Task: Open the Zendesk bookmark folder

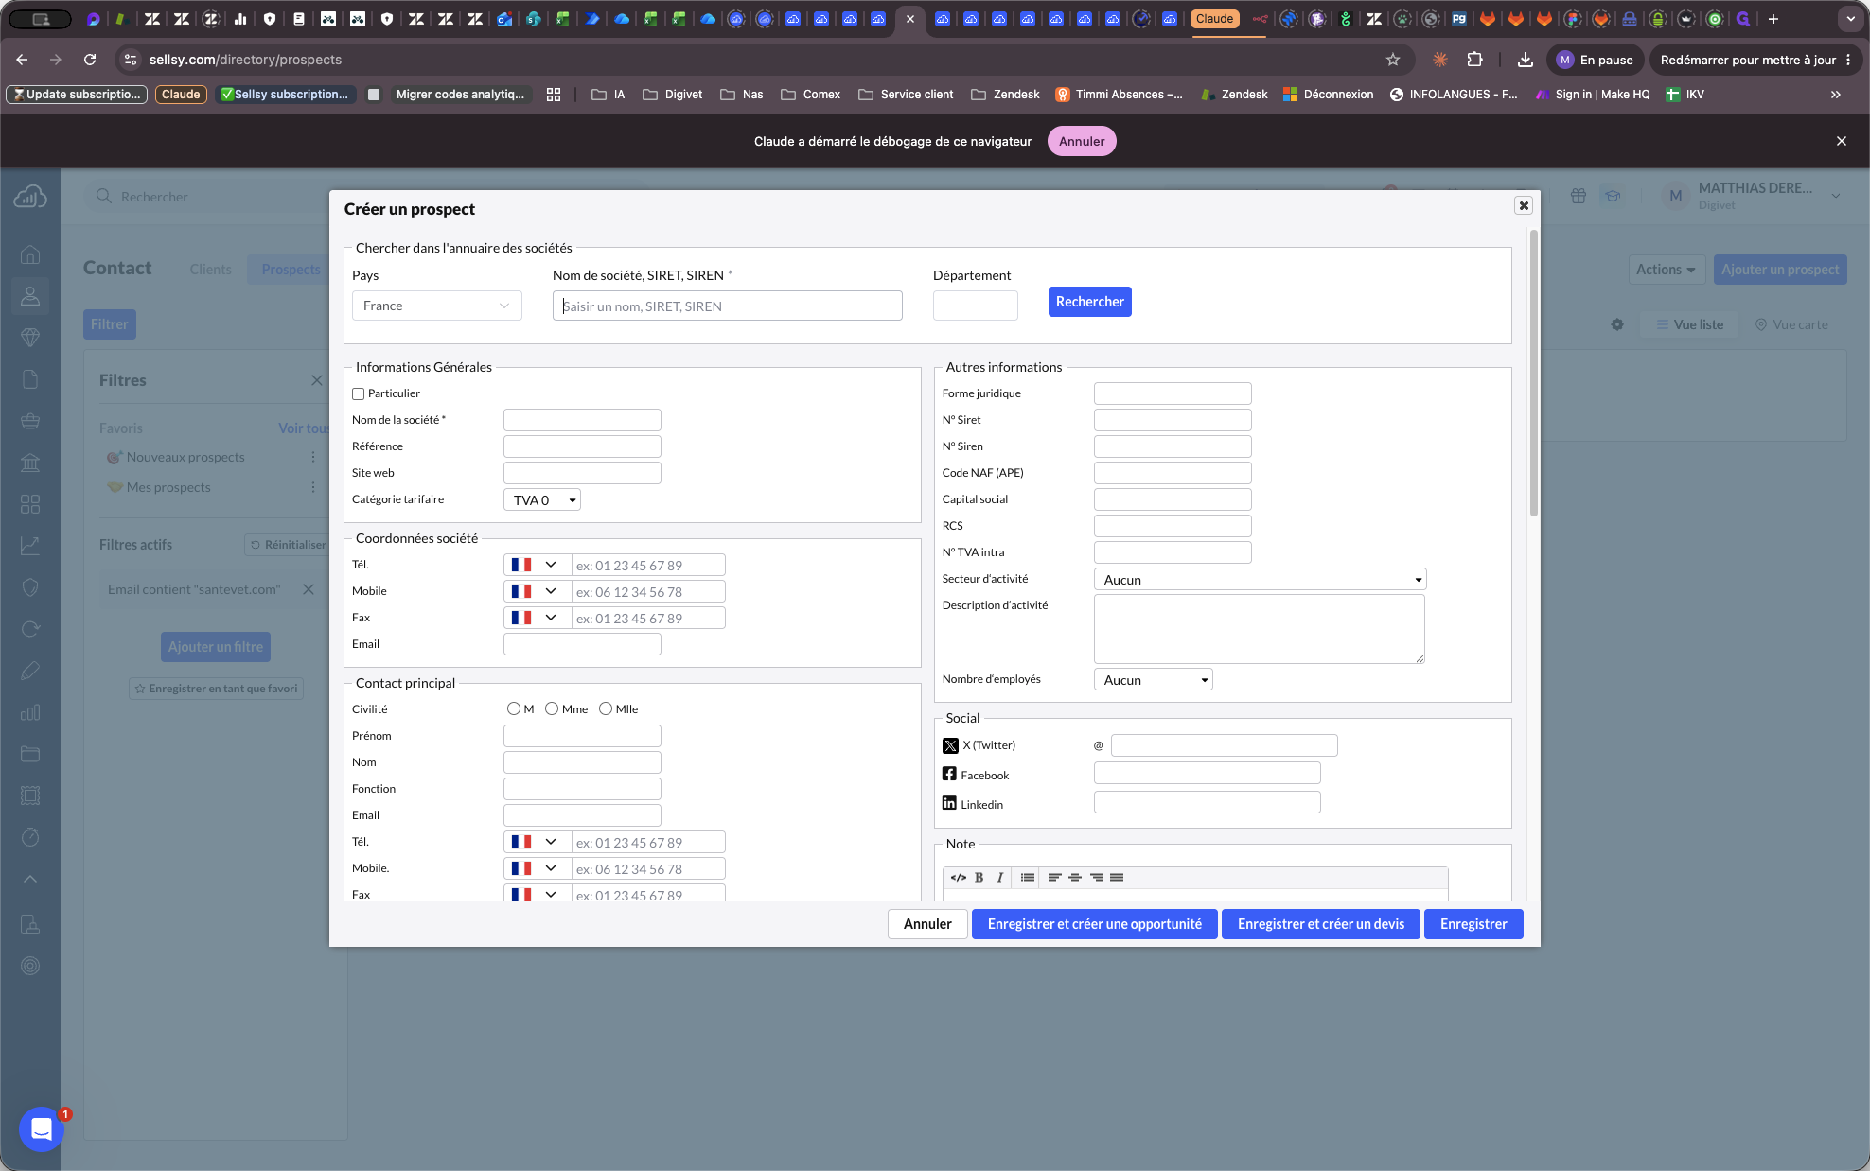Action: pyautogui.click(x=1005, y=95)
